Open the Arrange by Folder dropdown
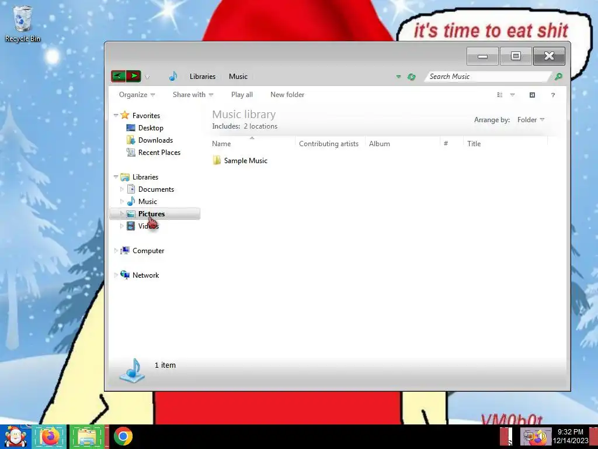Viewport: 598px width, 449px height. [x=531, y=120]
